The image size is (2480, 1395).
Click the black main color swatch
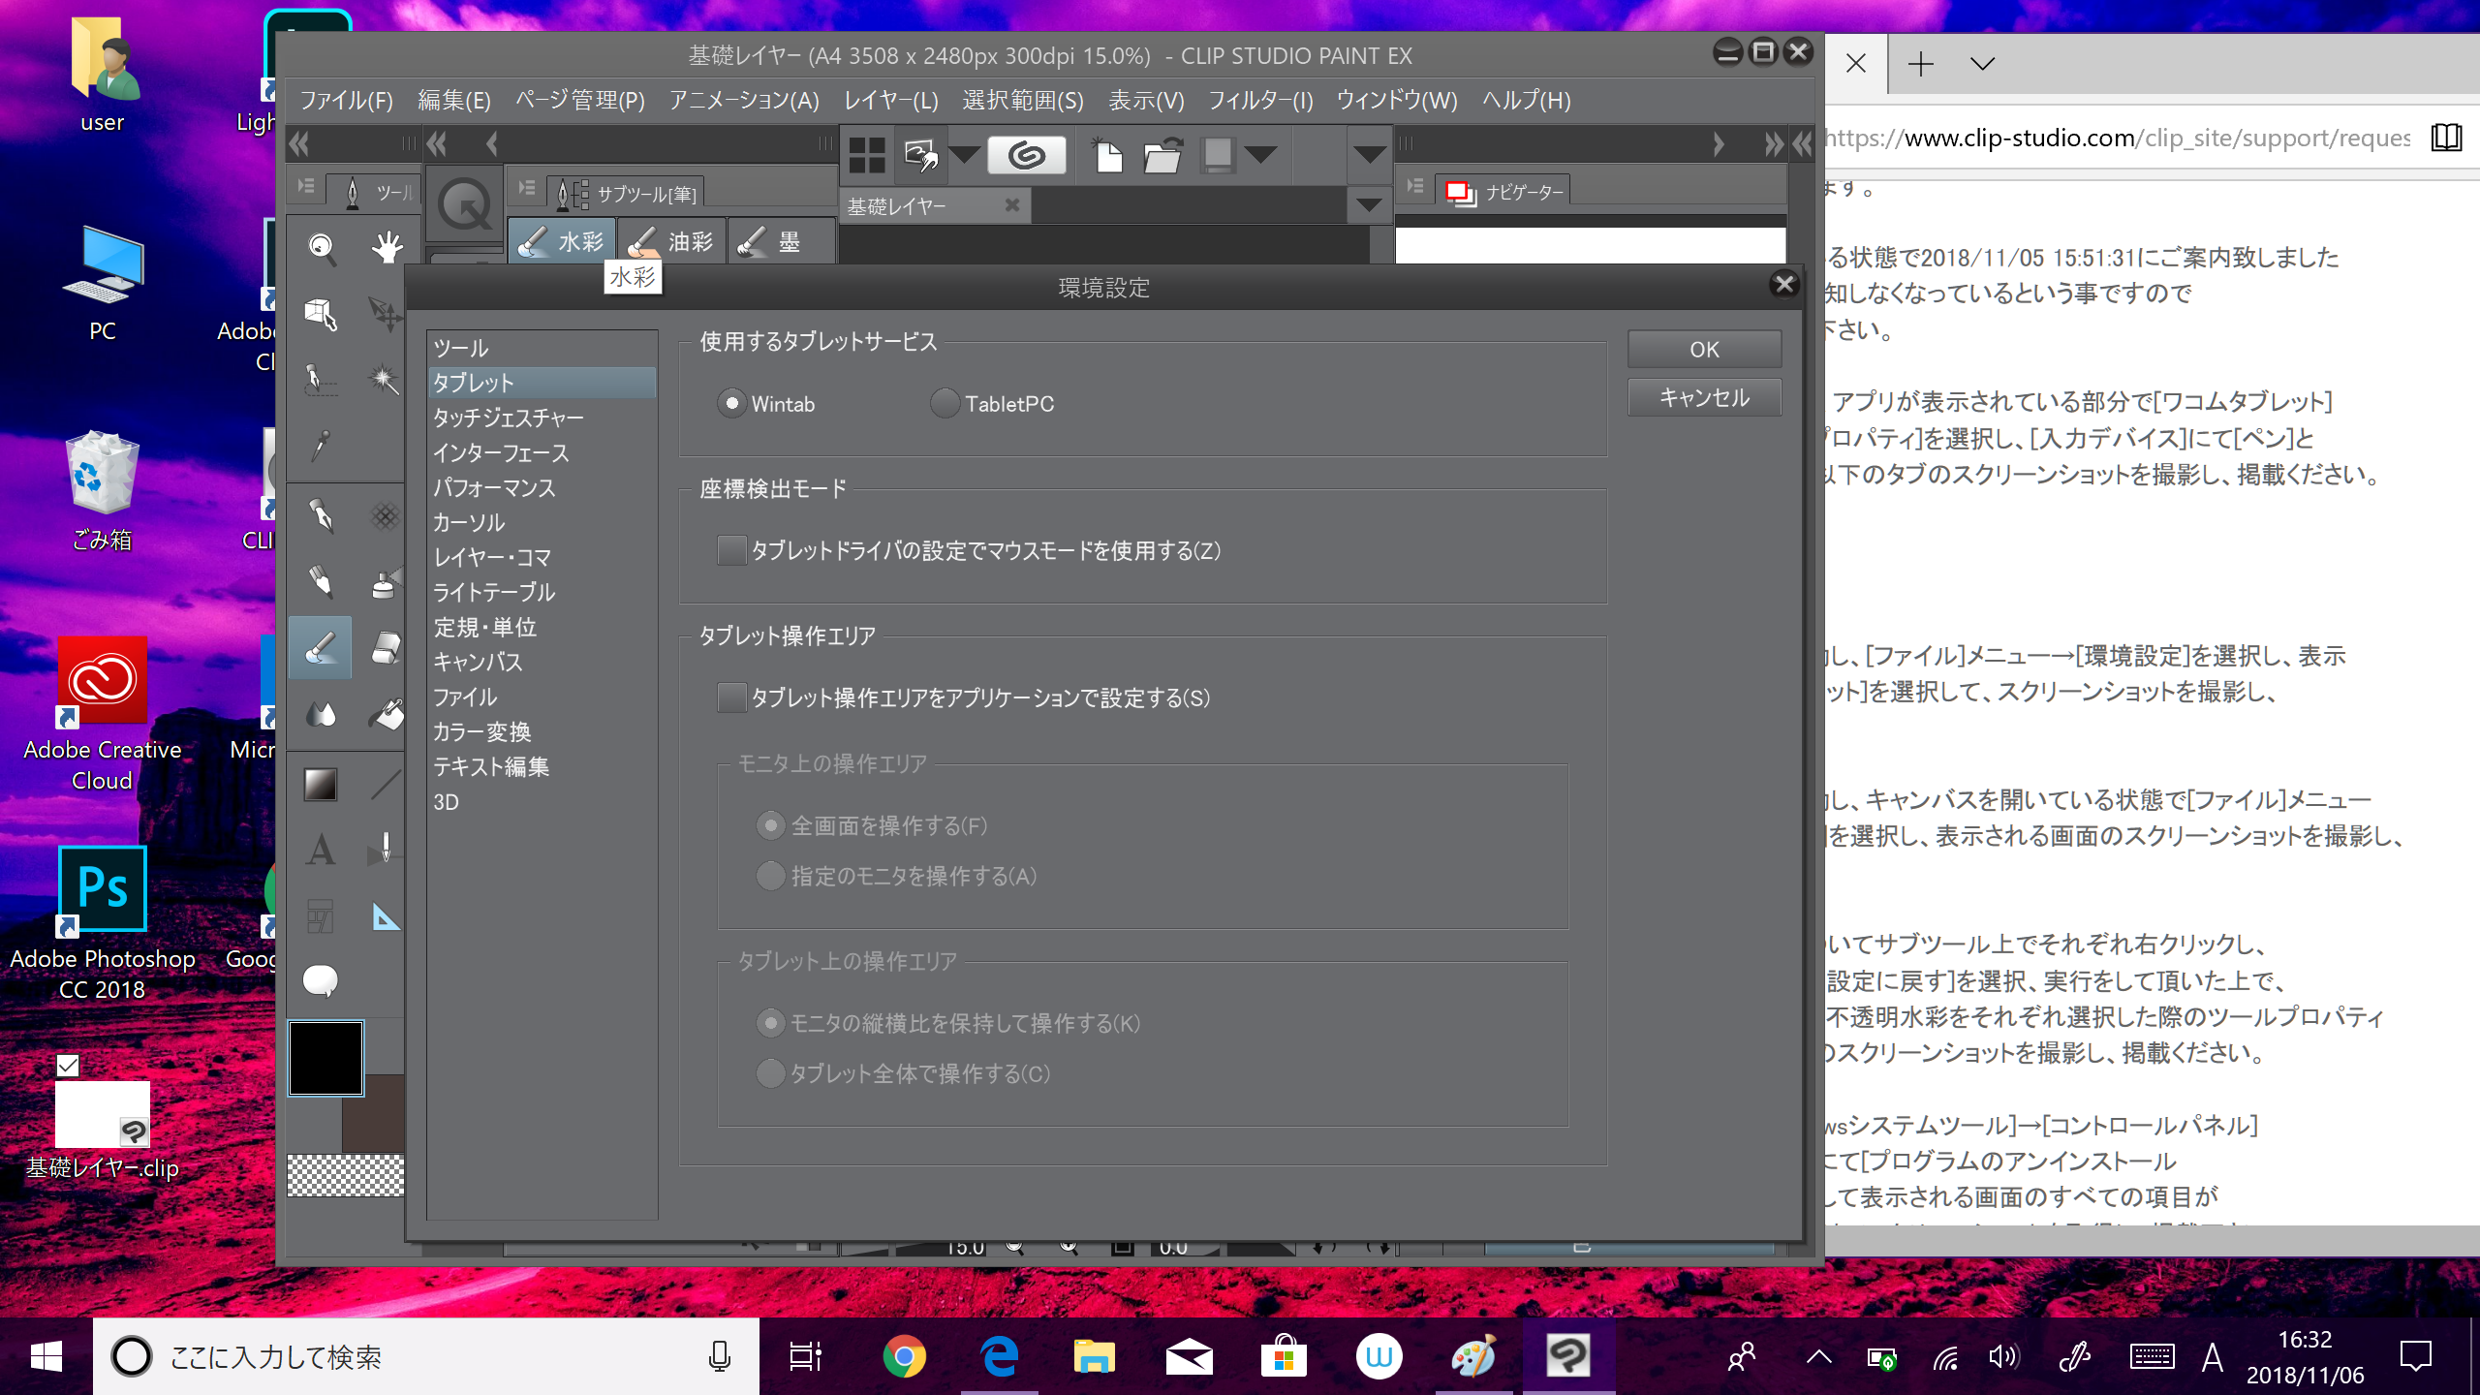(x=325, y=1058)
